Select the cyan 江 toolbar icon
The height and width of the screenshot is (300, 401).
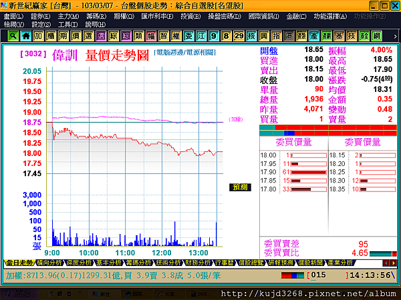click(x=201, y=36)
